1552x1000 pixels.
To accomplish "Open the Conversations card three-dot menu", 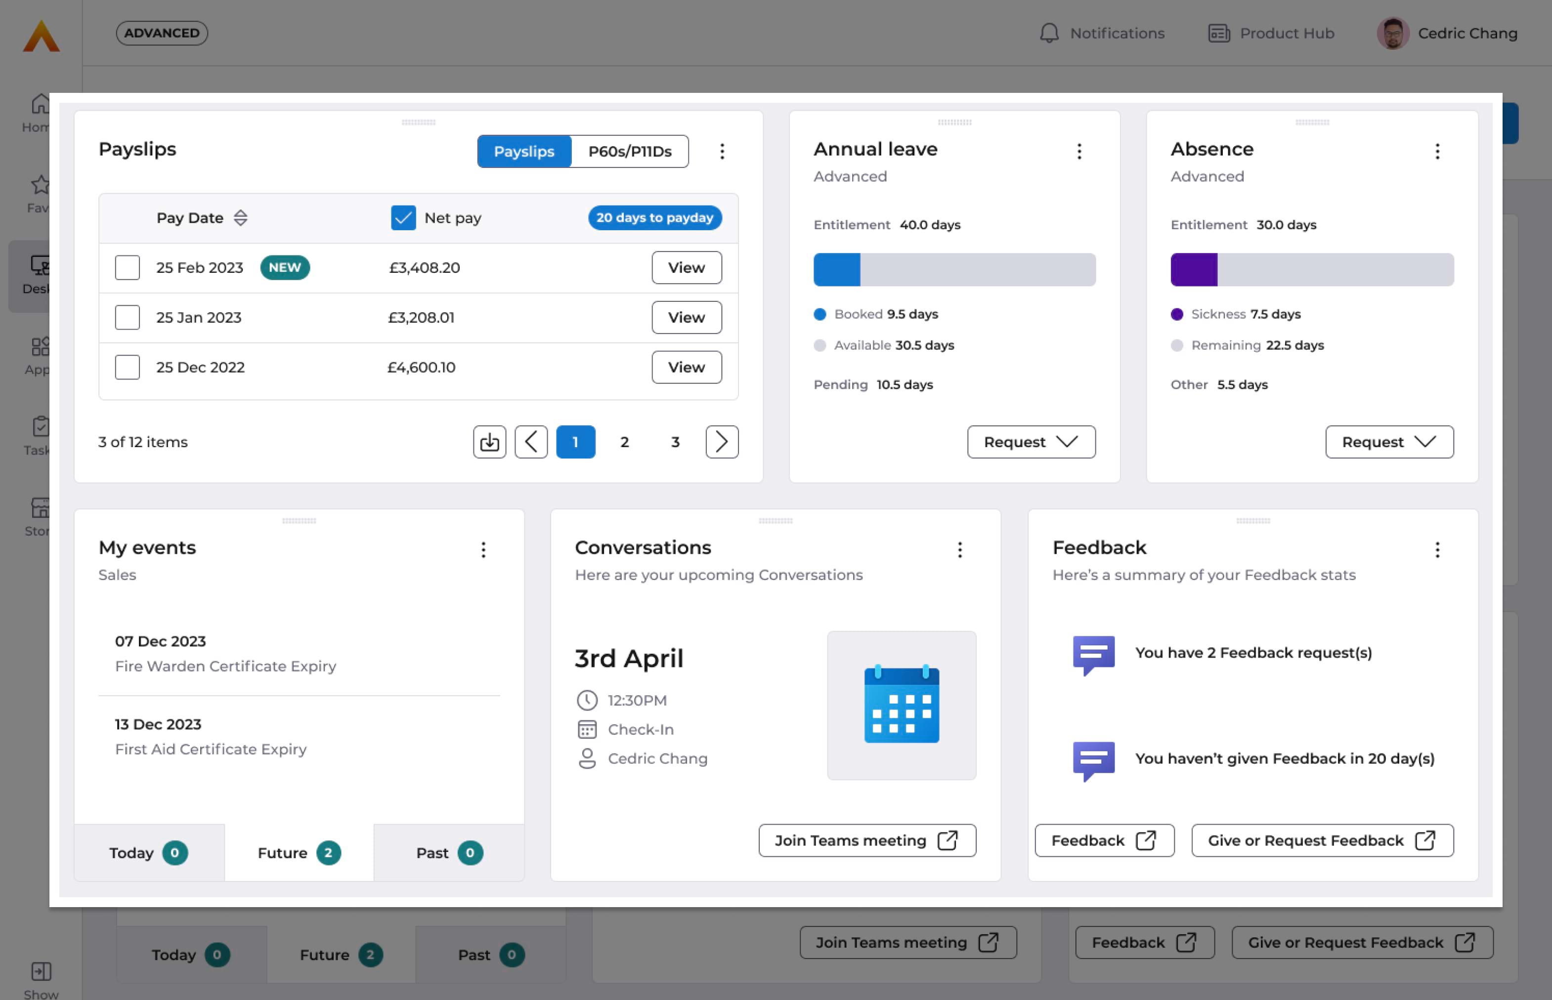I will [x=959, y=550].
